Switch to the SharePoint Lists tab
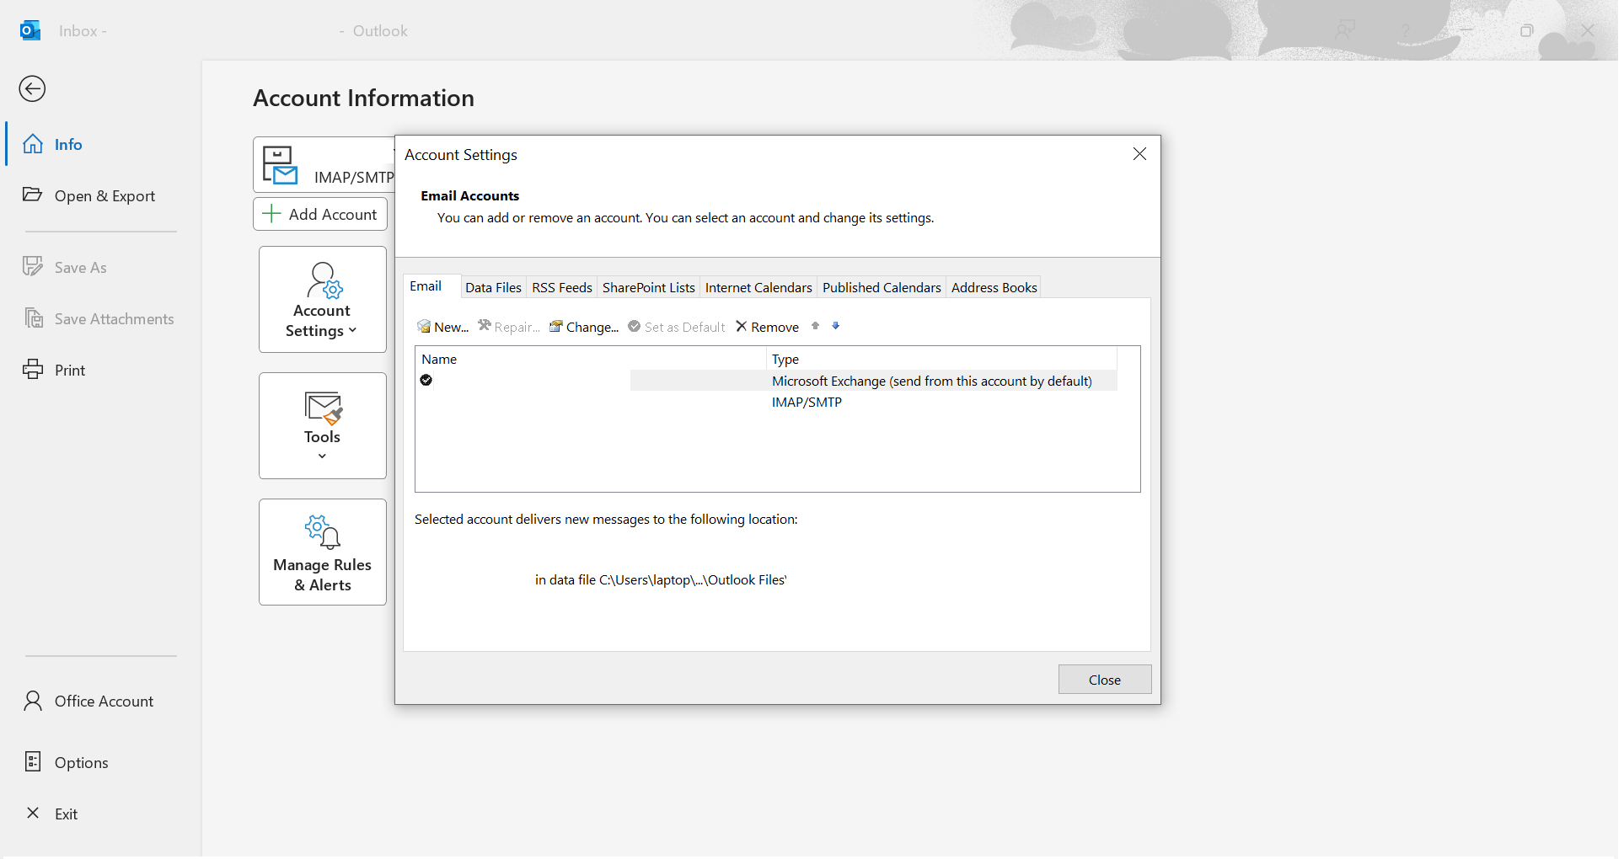1624x859 pixels. [x=649, y=288]
